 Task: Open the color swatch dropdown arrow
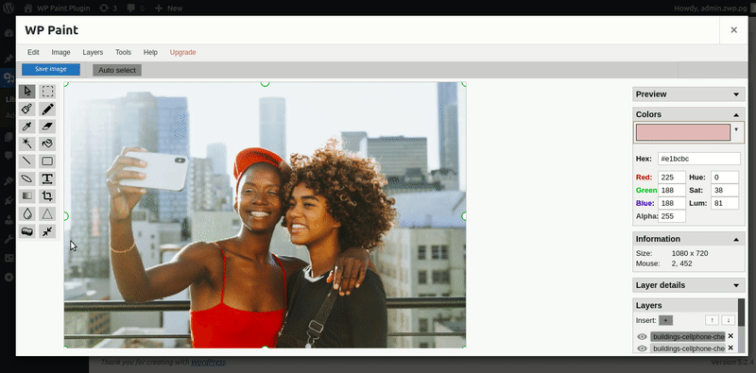pos(736,129)
